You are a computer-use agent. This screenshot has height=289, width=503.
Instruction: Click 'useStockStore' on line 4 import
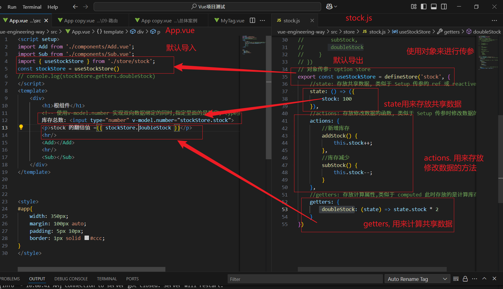(64, 61)
